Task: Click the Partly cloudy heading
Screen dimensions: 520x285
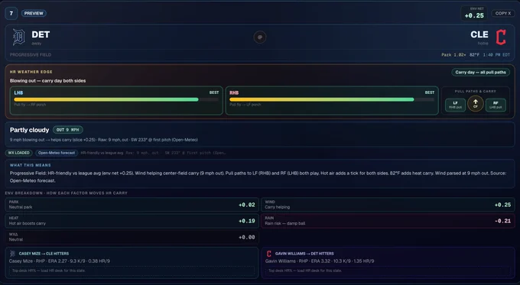Action: click(30, 130)
